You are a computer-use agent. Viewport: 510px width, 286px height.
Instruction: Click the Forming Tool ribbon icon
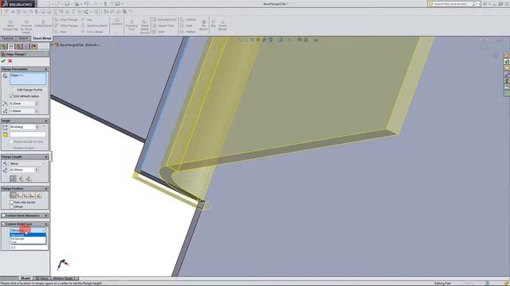131,25
